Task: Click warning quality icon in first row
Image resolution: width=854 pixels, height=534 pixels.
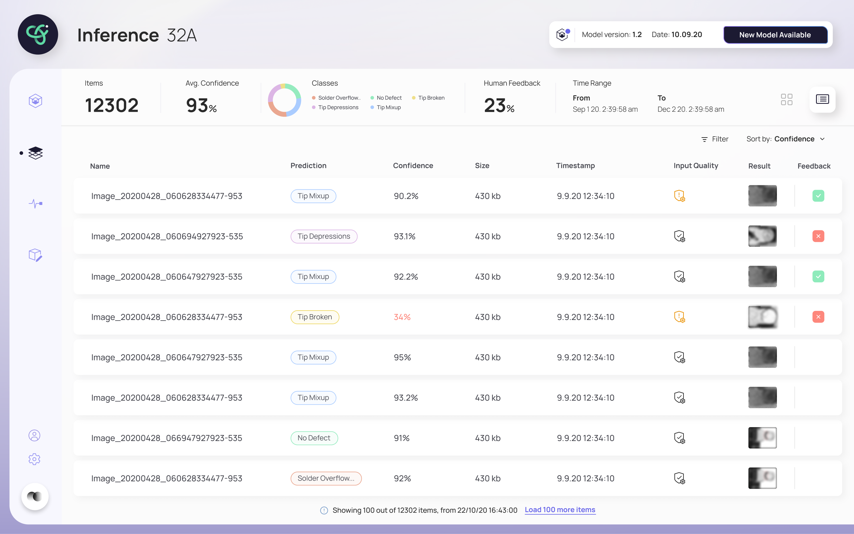Action: 679,196
